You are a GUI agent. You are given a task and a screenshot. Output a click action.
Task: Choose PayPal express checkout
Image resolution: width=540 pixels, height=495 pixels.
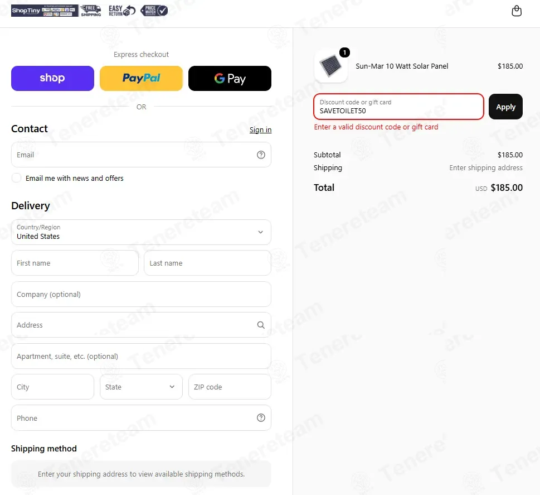click(141, 78)
